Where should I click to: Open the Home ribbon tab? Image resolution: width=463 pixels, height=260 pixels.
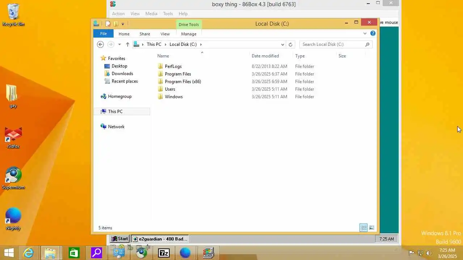(x=124, y=34)
